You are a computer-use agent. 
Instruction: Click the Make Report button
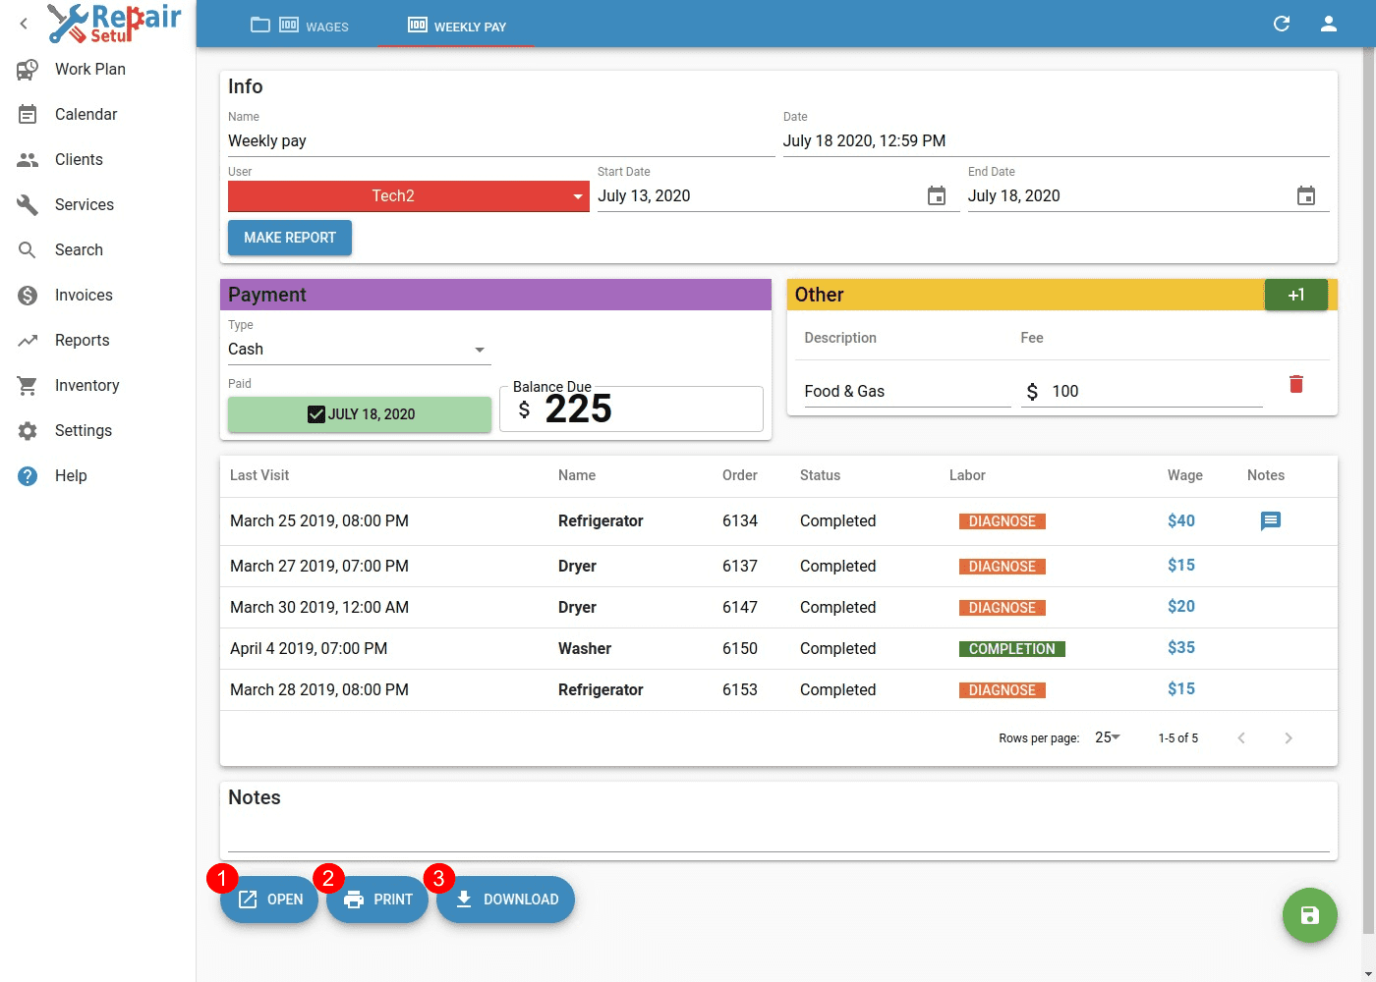[x=290, y=238]
